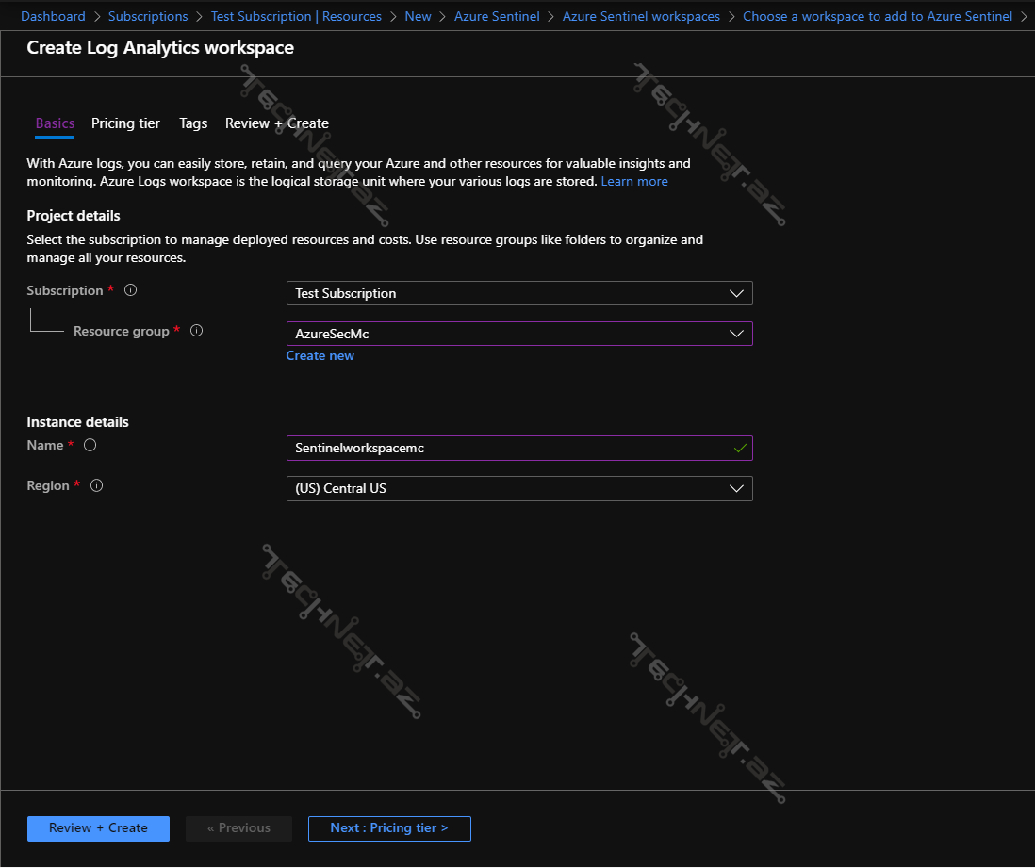Viewport: 1035px width, 868px height.
Task: Click info icon next to Name label
Action: click(x=90, y=445)
